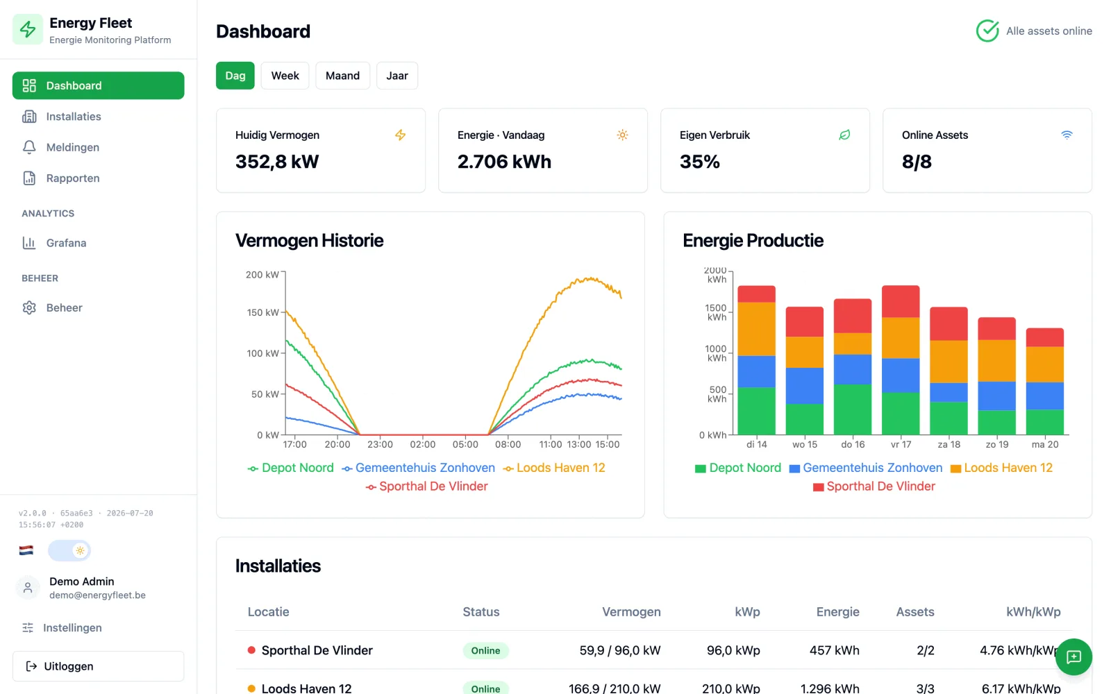Open the Rapporten page
The height and width of the screenshot is (694, 1111).
coord(98,178)
